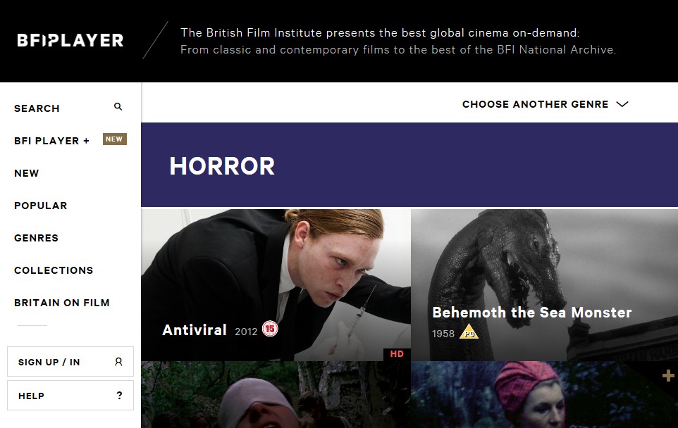Open the Collections section in sidebar
This screenshot has height=428, width=678.
(54, 270)
